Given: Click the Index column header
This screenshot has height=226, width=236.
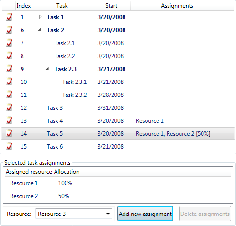Looking at the screenshot, I should point(23,6).
